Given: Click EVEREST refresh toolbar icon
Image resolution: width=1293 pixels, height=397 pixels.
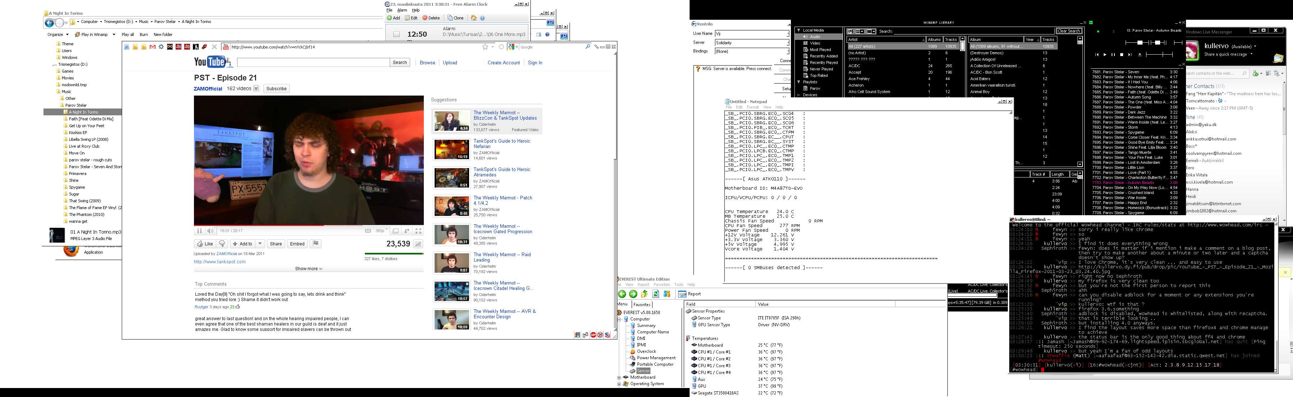Looking at the screenshot, I should tap(655, 294).
